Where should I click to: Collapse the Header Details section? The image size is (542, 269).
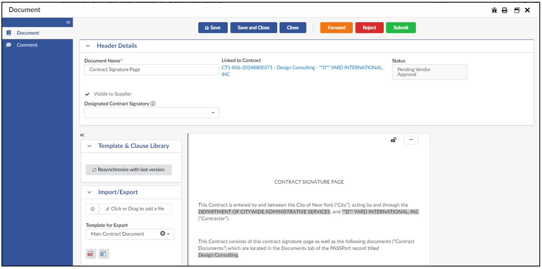[x=88, y=45]
